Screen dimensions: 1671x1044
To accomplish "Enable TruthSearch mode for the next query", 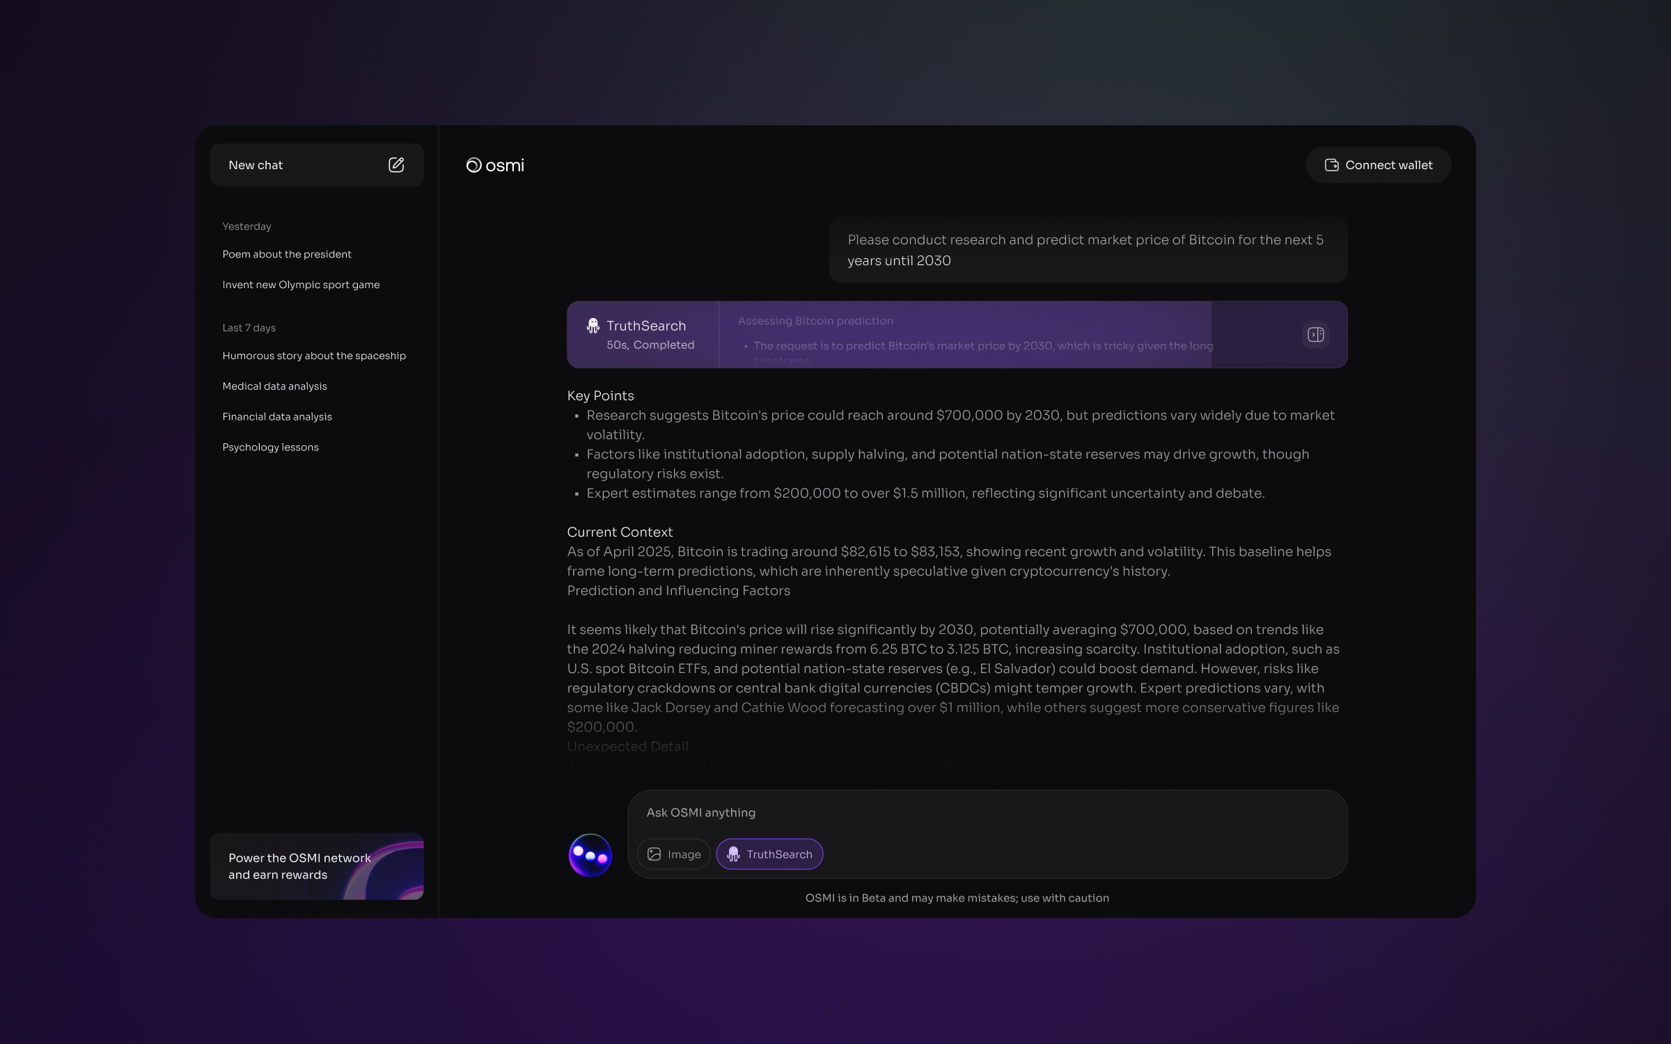I will [769, 854].
